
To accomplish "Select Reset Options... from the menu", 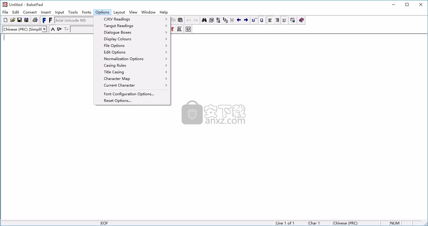I will point(132,101).
